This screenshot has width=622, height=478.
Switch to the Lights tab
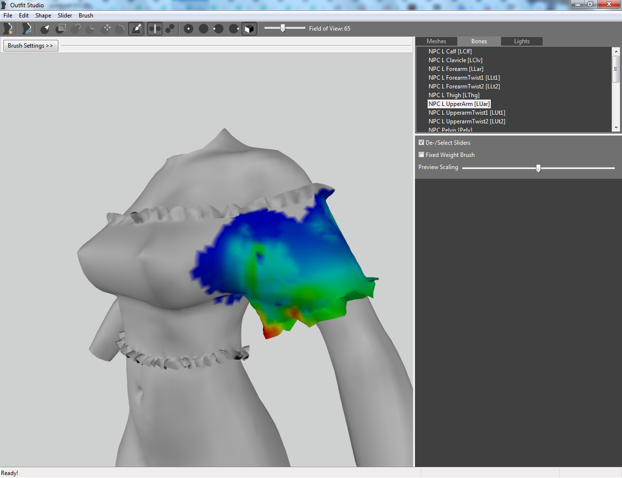tap(522, 41)
